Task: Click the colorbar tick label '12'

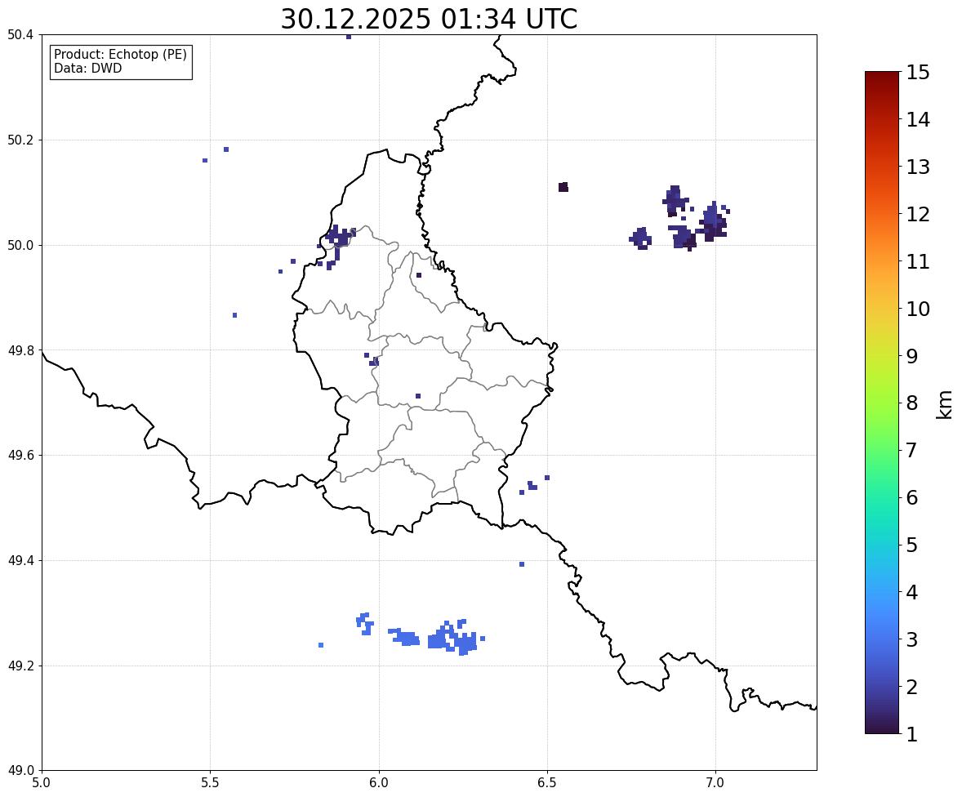Action: [x=918, y=214]
